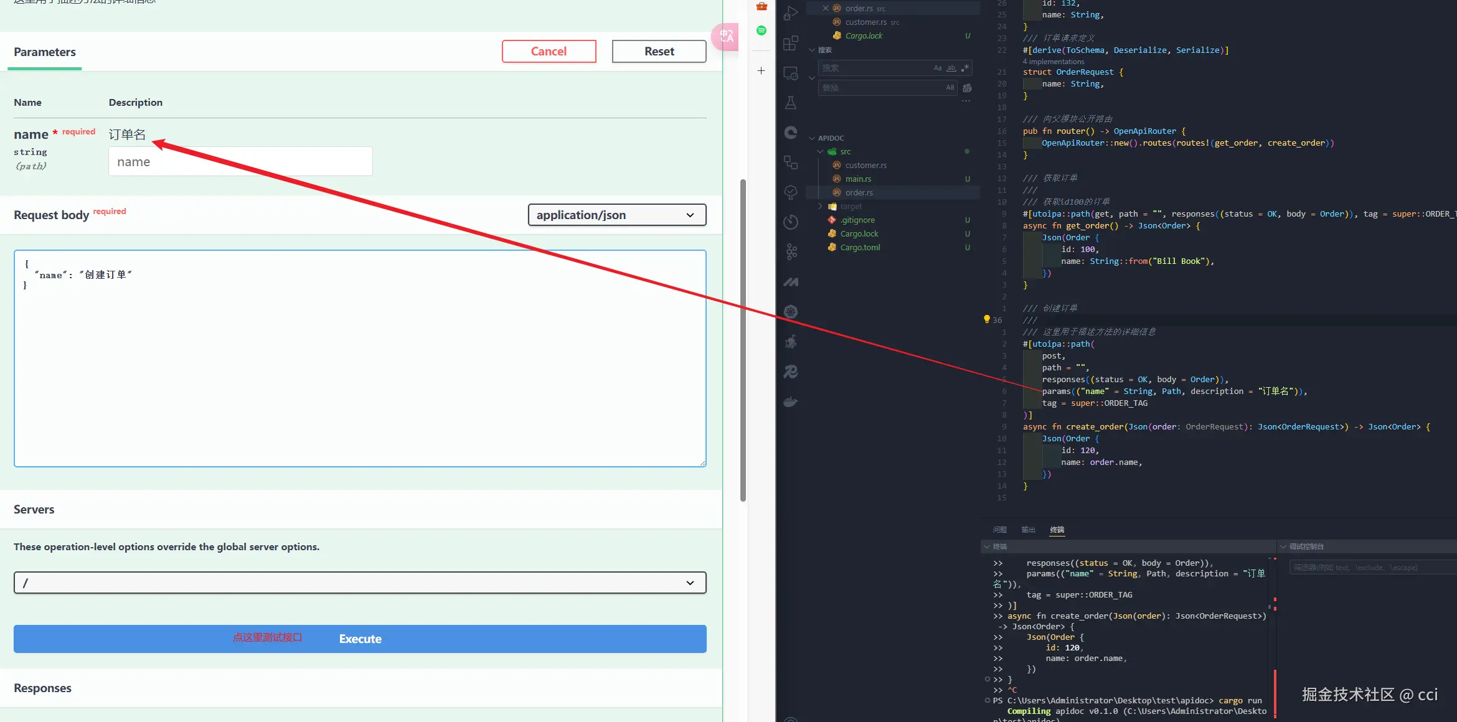Image resolution: width=1457 pixels, height=722 pixels.
Task: Expand the target folder in explorer
Action: pyautogui.click(x=851, y=206)
